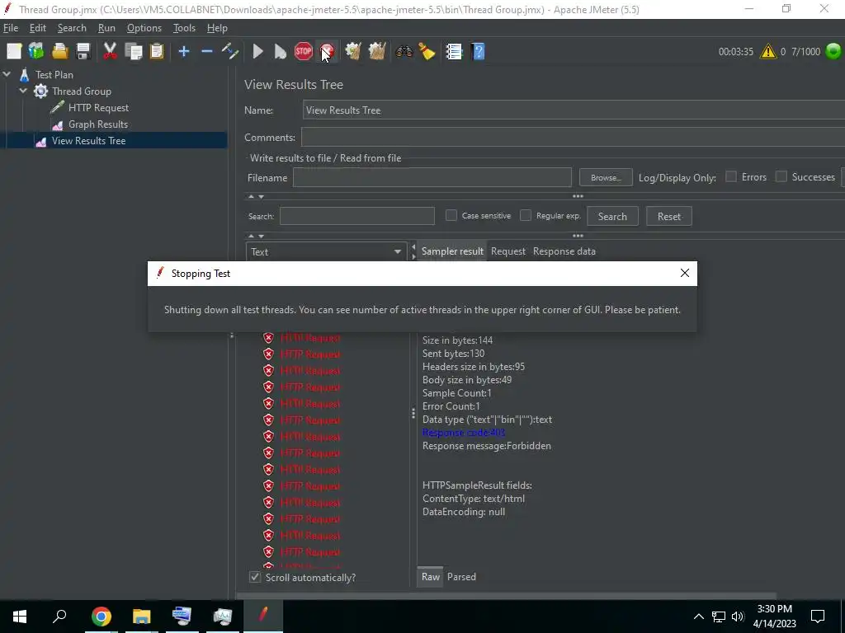Select Graph Results in the tree
Image resolution: width=845 pixels, height=633 pixels.
coord(97,124)
